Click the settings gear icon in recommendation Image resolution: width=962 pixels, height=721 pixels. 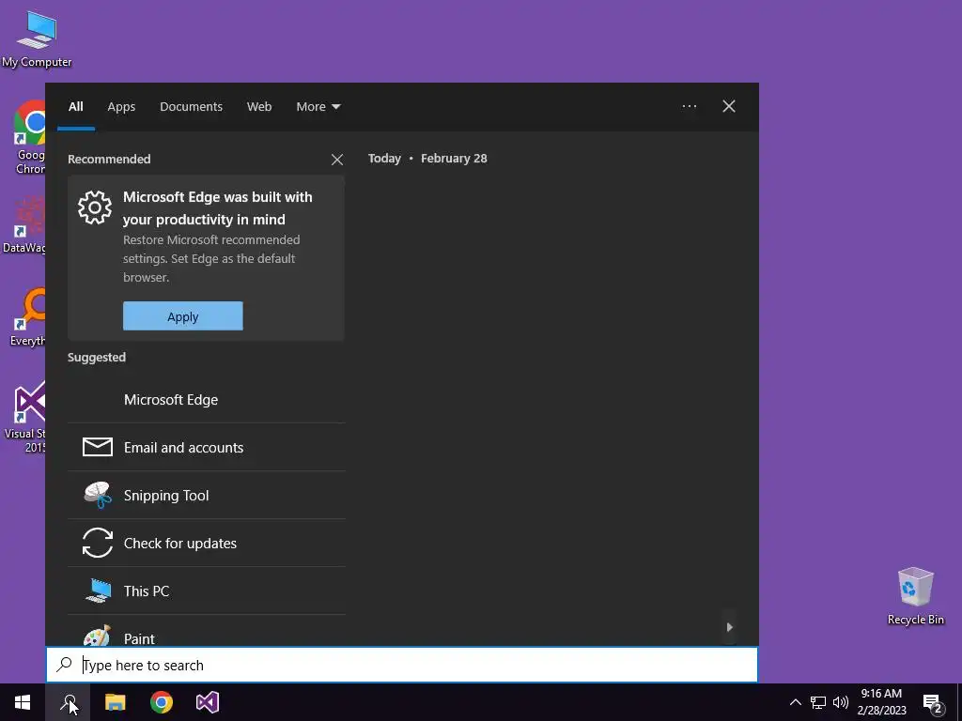[x=95, y=207]
